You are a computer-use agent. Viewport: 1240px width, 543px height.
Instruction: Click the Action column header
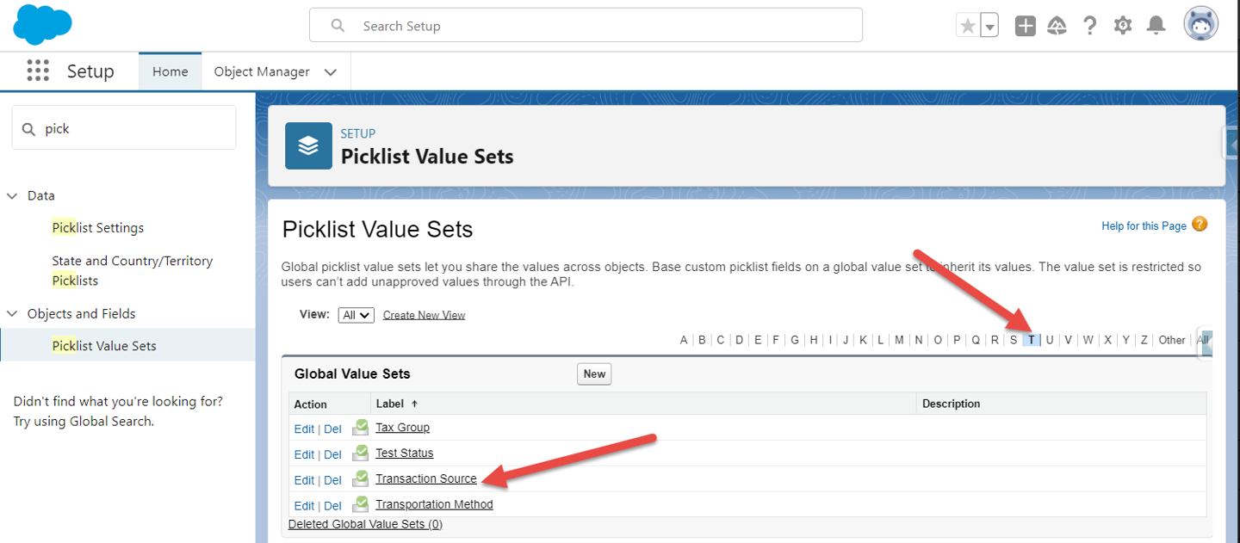(x=310, y=404)
